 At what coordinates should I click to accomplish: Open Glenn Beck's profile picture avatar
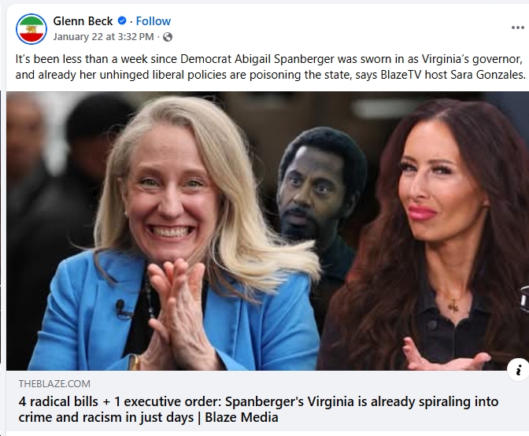[x=31, y=29]
